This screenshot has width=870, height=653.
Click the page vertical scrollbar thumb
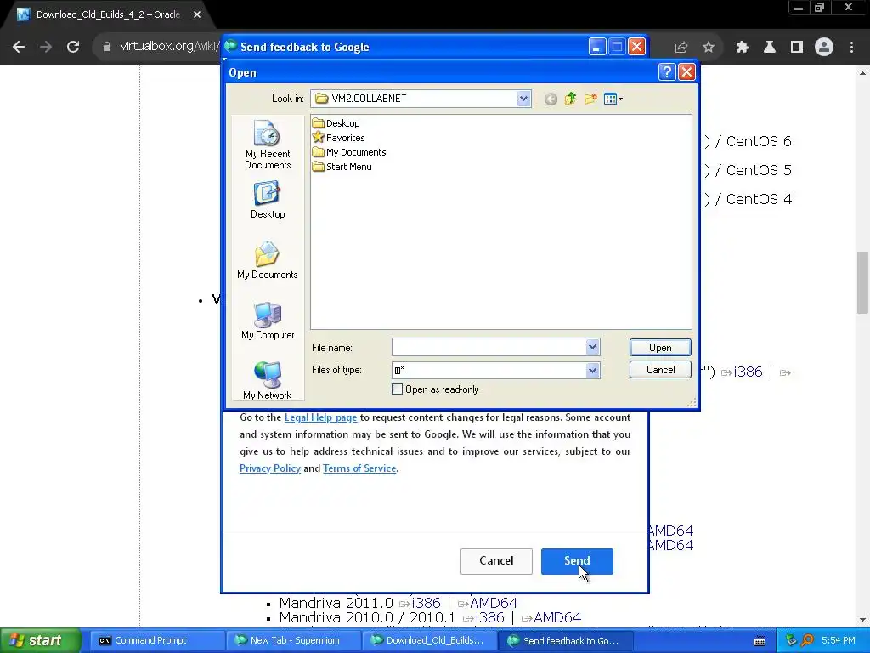click(863, 282)
